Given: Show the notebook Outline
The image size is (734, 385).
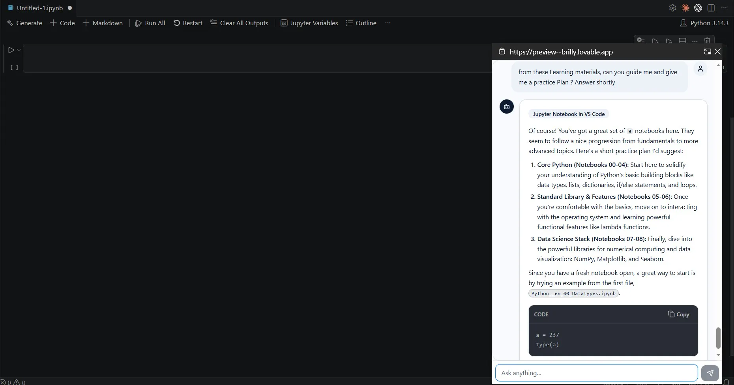Looking at the screenshot, I should (x=361, y=23).
